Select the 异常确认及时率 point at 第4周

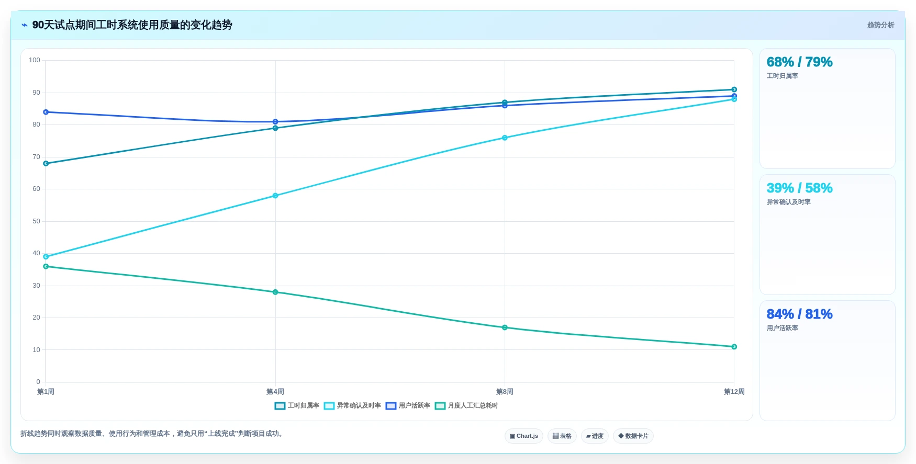pos(275,196)
